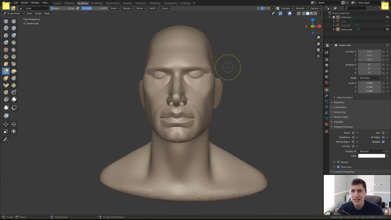This screenshot has height=220, width=391.
Task: Select the Smooth brush
Action: 6,50
